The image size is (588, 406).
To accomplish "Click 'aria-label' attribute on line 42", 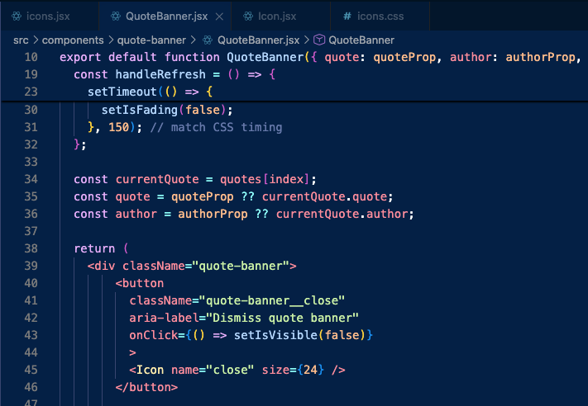I will point(164,318).
